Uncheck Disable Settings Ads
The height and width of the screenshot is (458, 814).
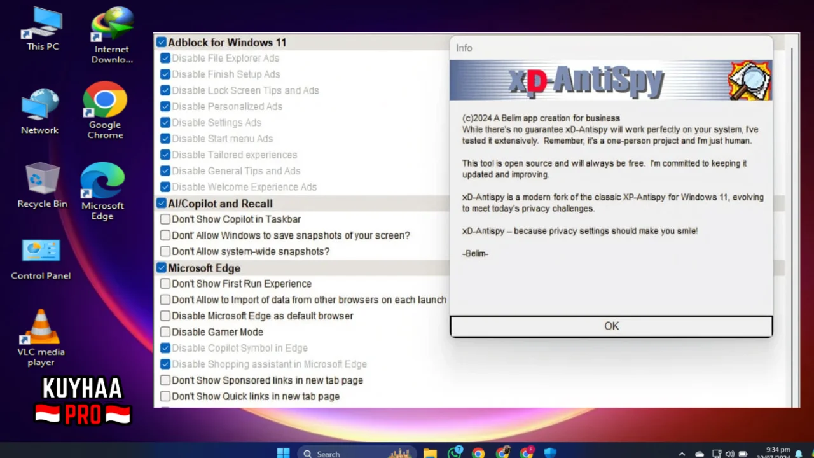pyautogui.click(x=165, y=123)
